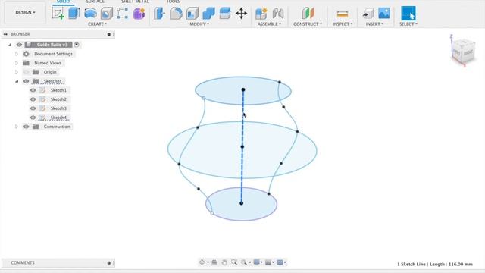Screen dimensions: 485x273
Task: Switch to the SURFACE tab
Action: 95,2
